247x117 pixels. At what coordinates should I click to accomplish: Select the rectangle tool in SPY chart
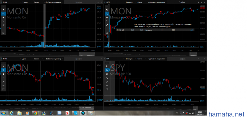coord(107,89)
